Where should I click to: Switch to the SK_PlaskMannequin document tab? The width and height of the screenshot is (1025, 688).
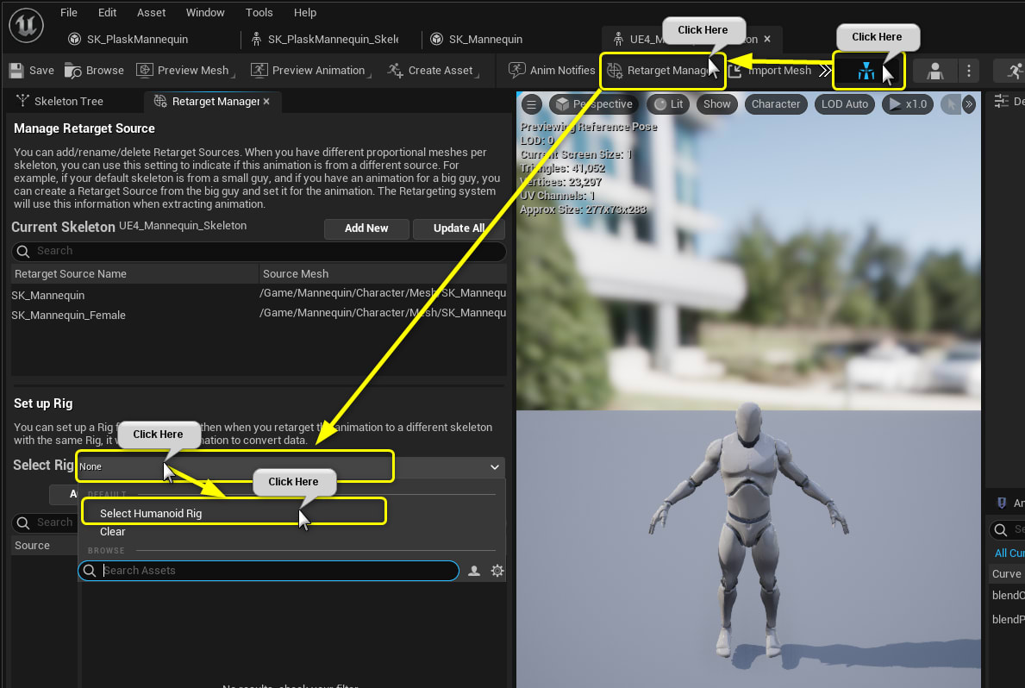tap(128, 40)
